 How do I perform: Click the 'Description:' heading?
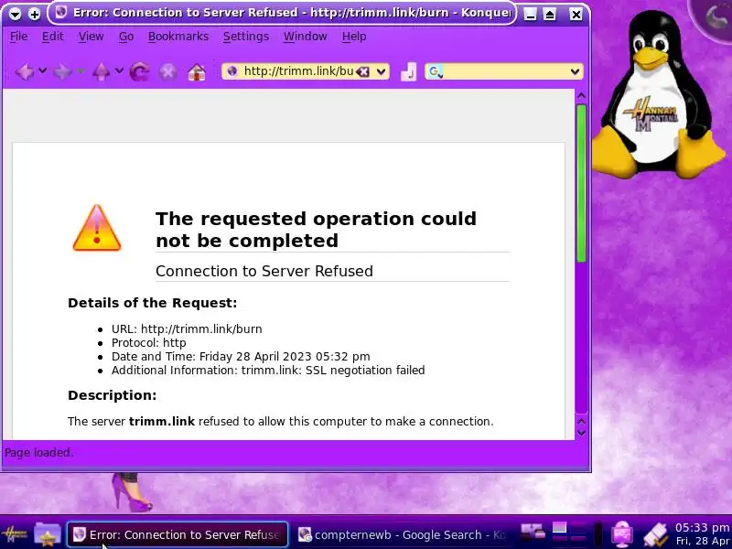tap(112, 395)
